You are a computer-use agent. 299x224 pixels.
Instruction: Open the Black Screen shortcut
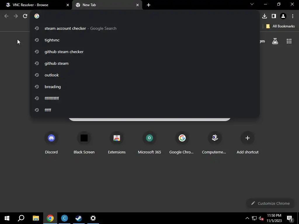coord(84,143)
